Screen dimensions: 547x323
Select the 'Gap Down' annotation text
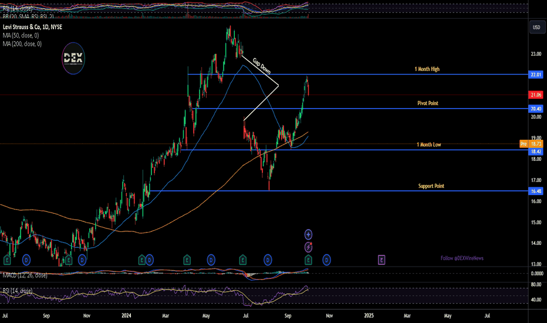262,66
